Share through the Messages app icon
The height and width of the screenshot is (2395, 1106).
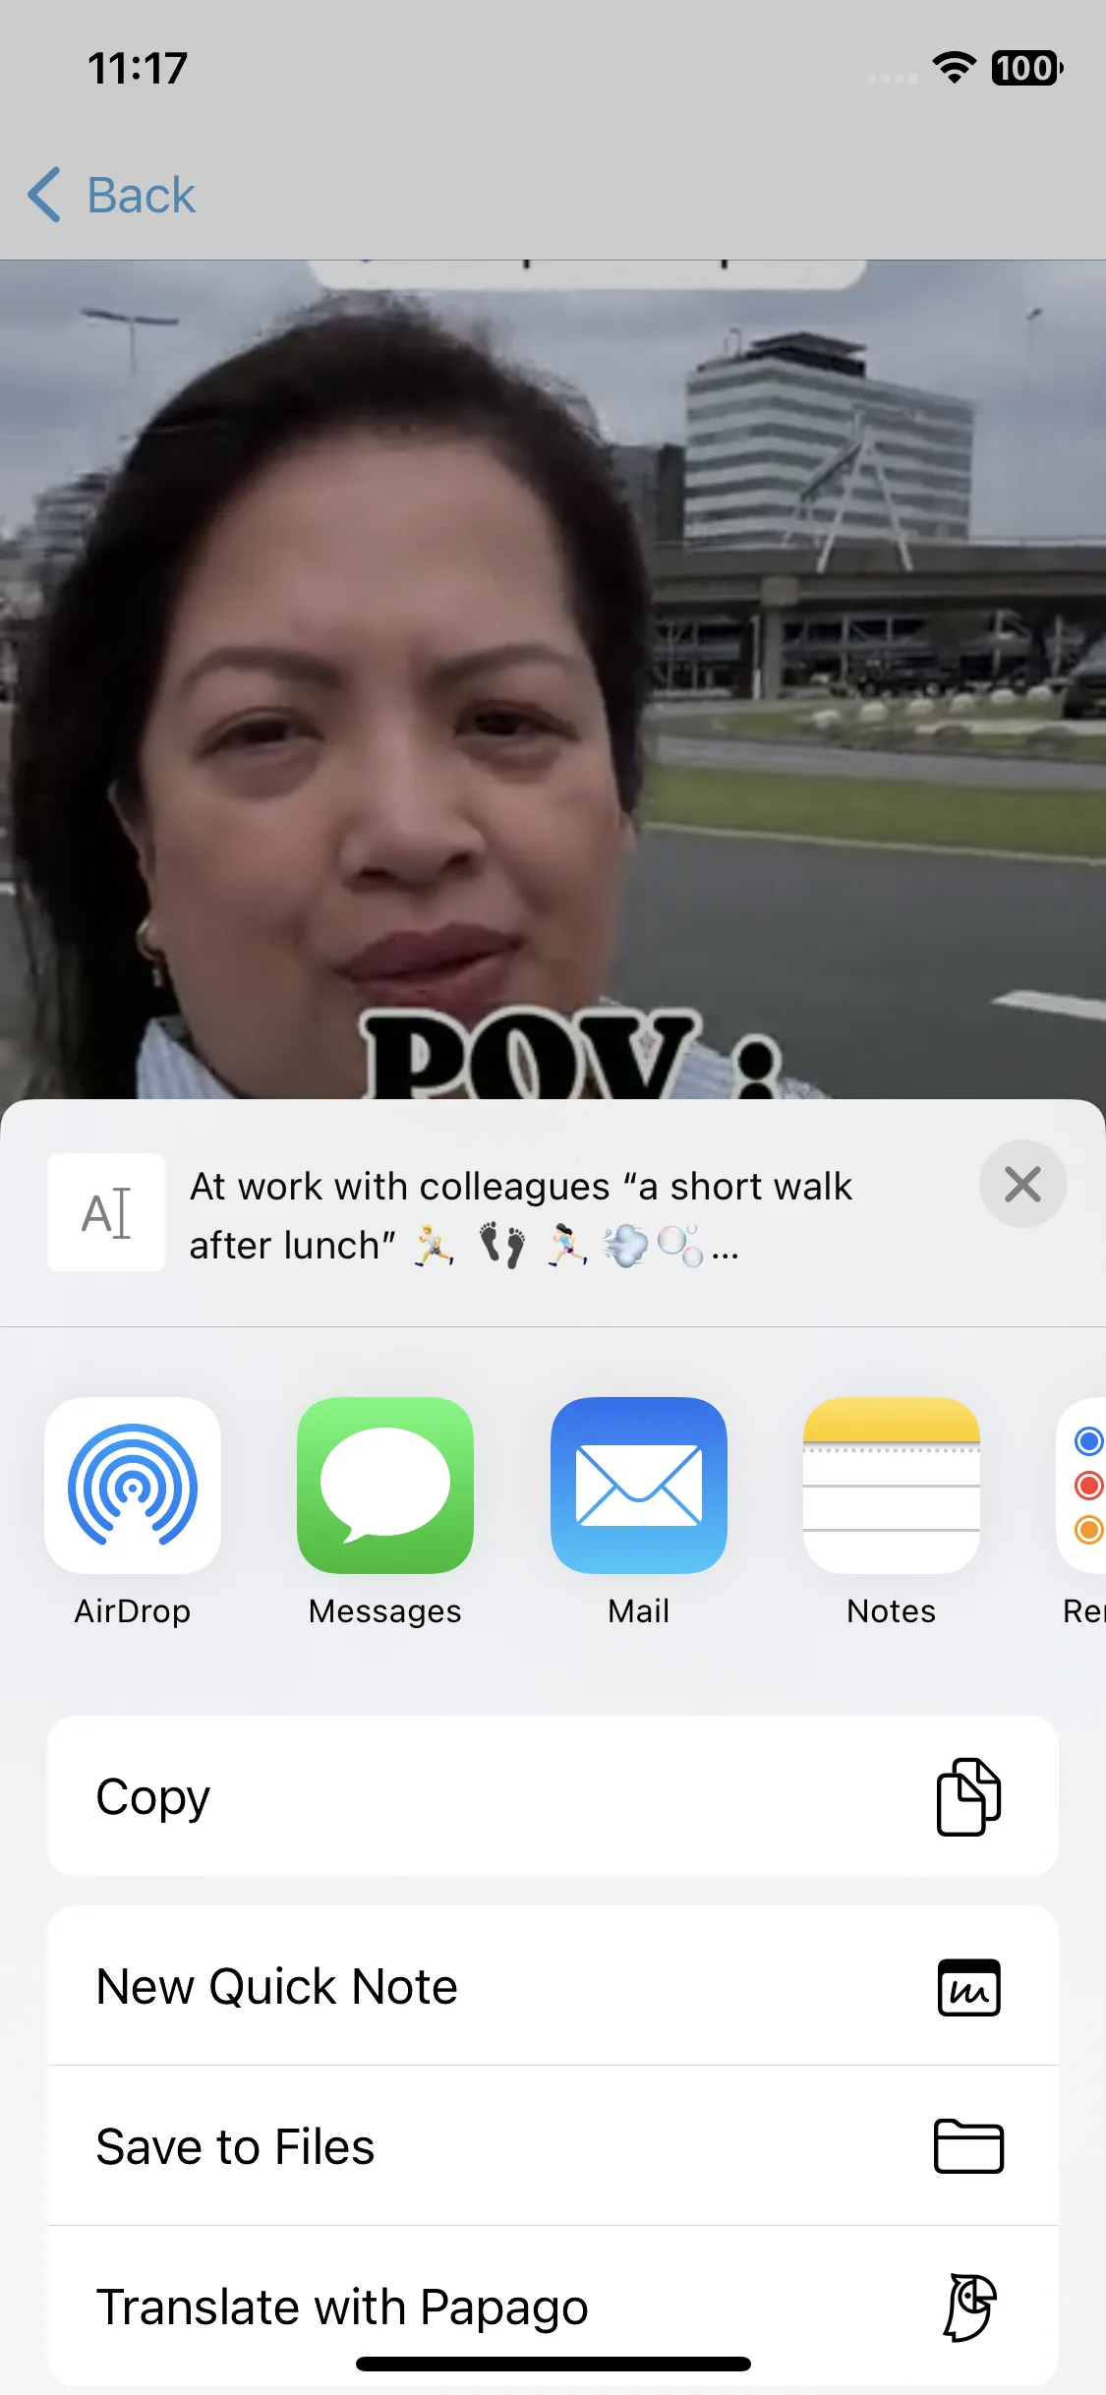(x=385, y=1485)
